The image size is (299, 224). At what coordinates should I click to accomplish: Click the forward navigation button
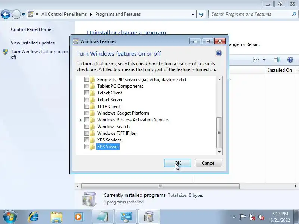16,14
